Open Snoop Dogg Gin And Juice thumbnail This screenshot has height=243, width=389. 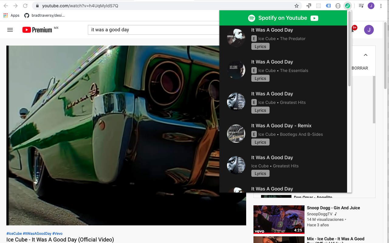pyautogui.click(x=279, y=220)
